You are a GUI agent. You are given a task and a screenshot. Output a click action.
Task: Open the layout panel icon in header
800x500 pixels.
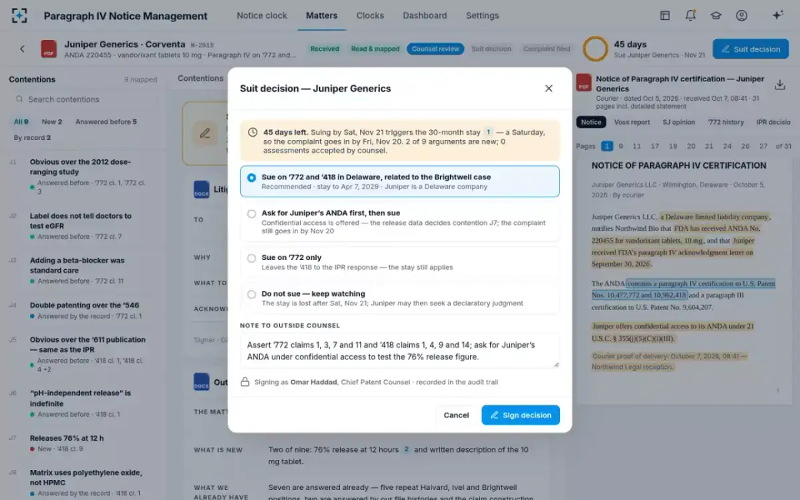[665, 15]
